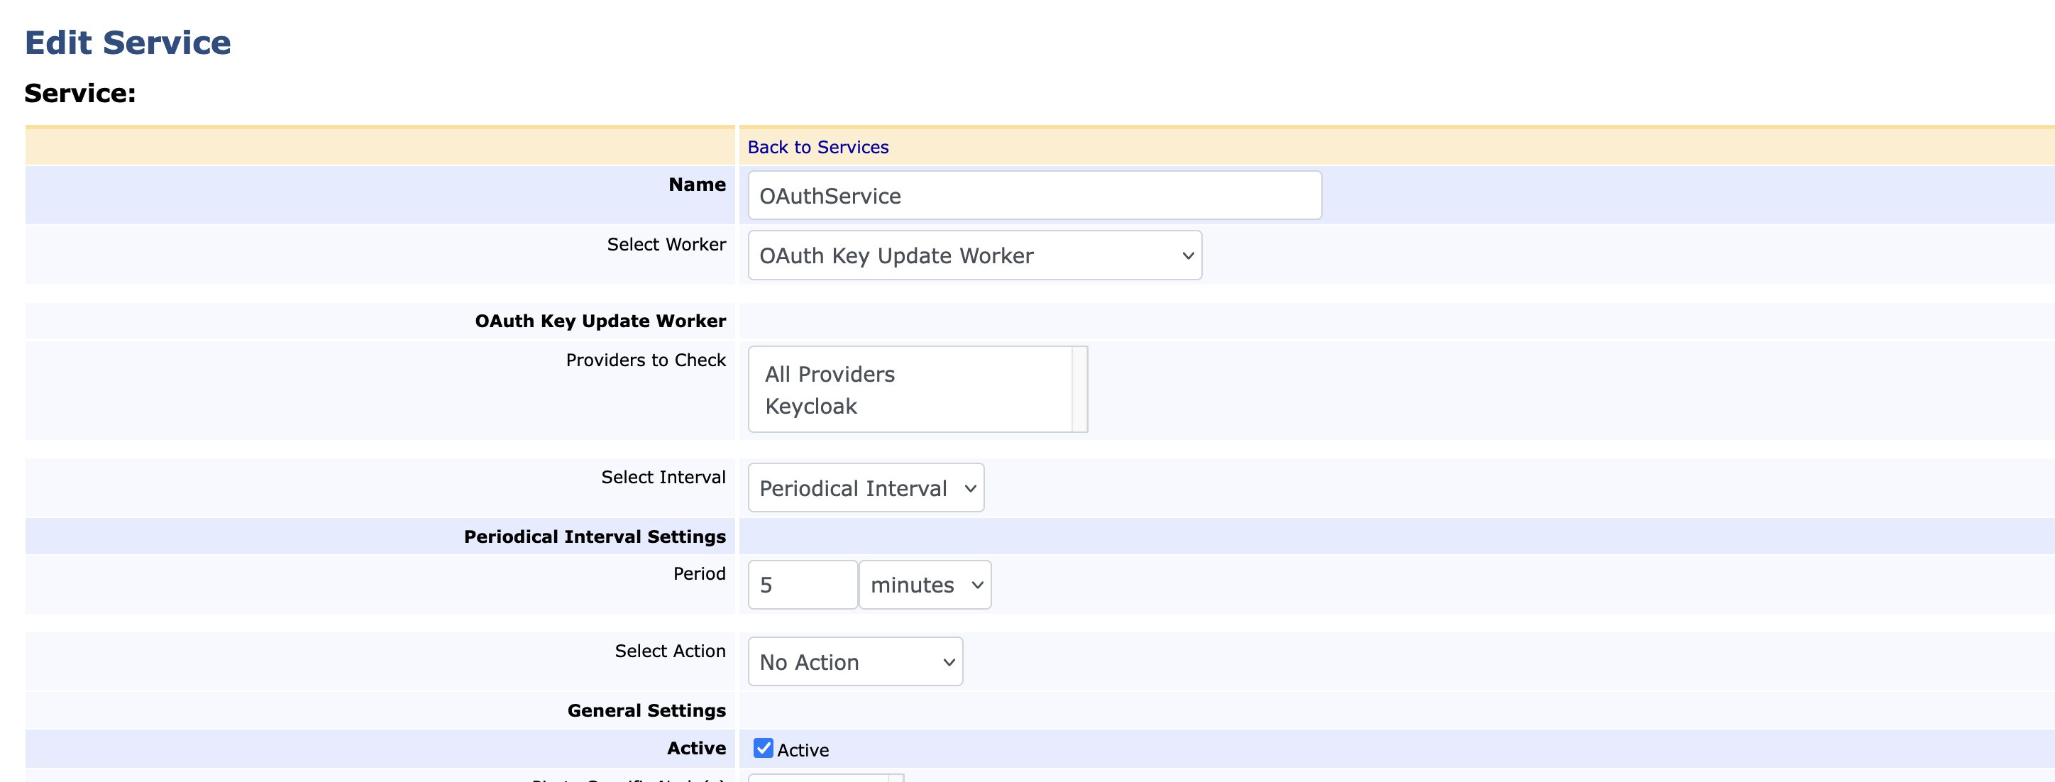Click the General Settings section header
2055x782 pixels.
pyautogui.click(x=646, y=710)
